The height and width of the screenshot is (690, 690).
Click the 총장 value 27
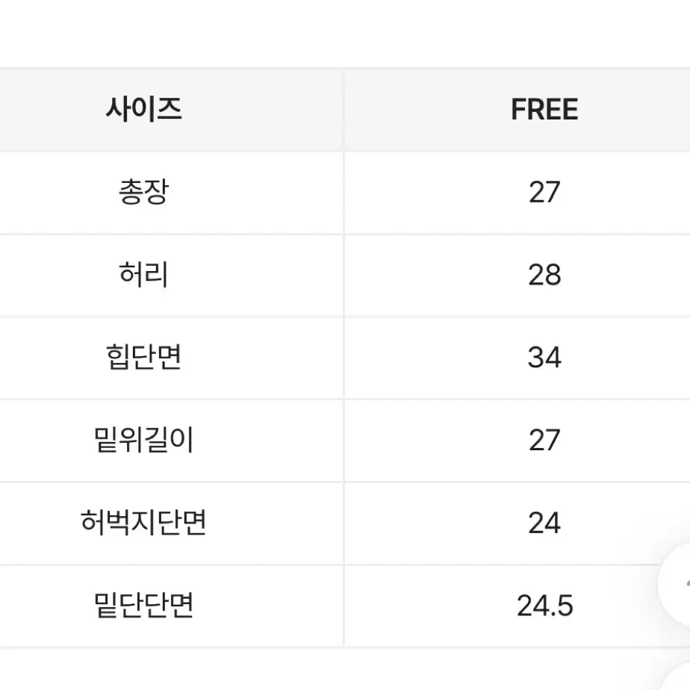point(544,193)
